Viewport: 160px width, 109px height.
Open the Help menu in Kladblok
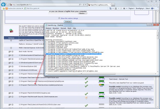[x=75, y=28]
